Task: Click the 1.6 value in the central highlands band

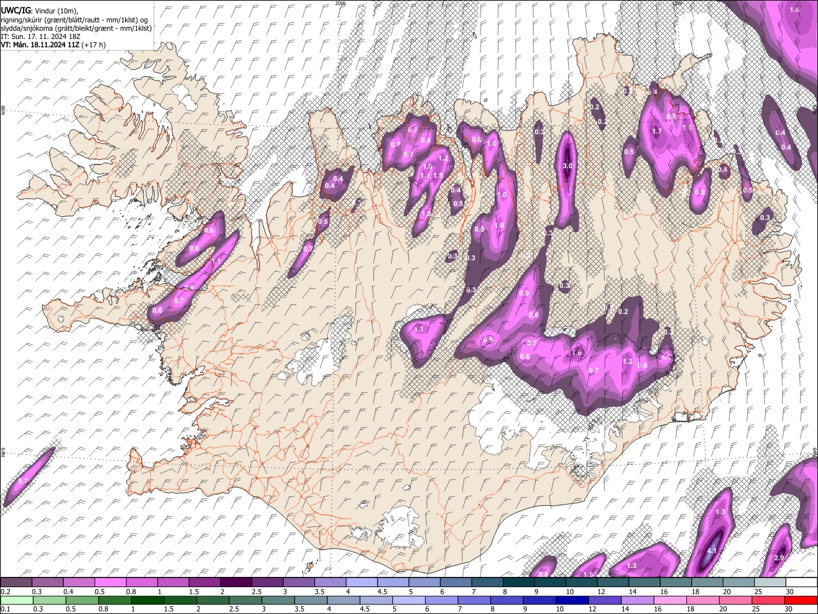Action: tap(576, 352)
